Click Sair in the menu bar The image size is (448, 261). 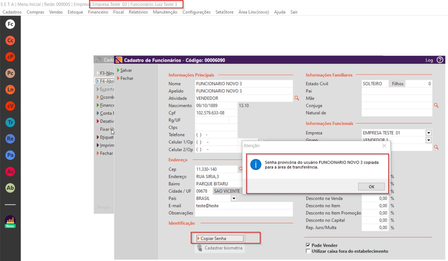click(294, 12)
